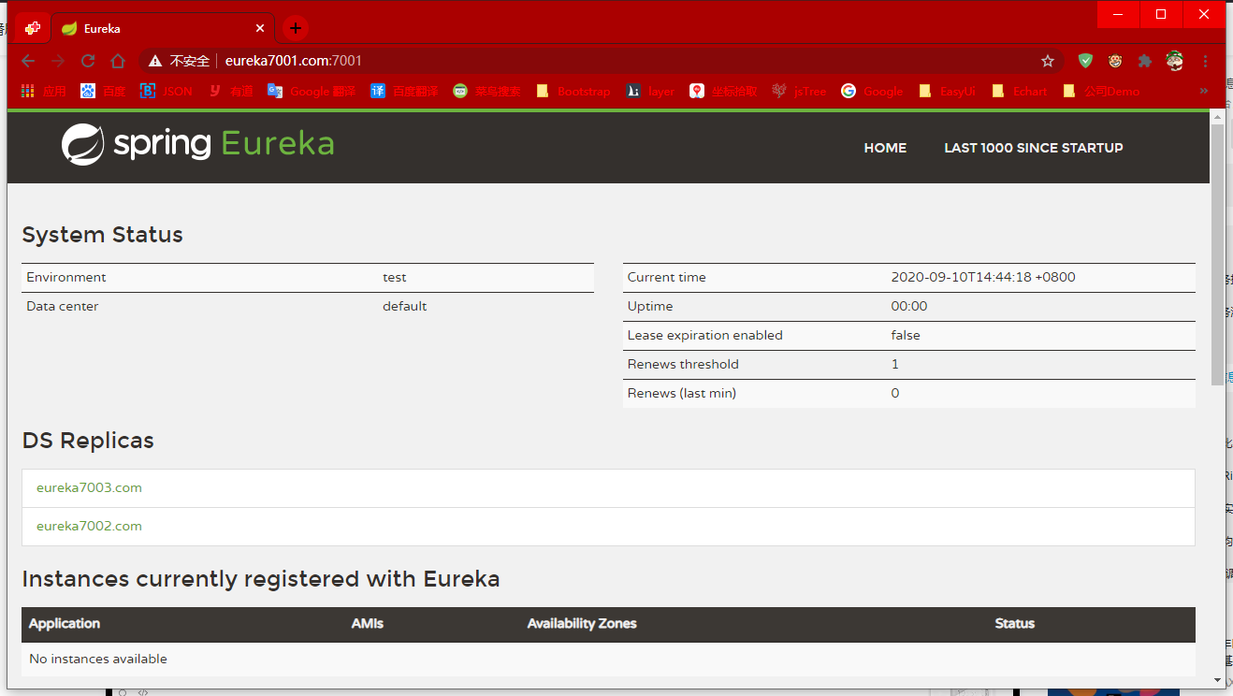This screenshot has height=696, width=1233.
Task: Open the HOME navigation item
Action: 885,148
